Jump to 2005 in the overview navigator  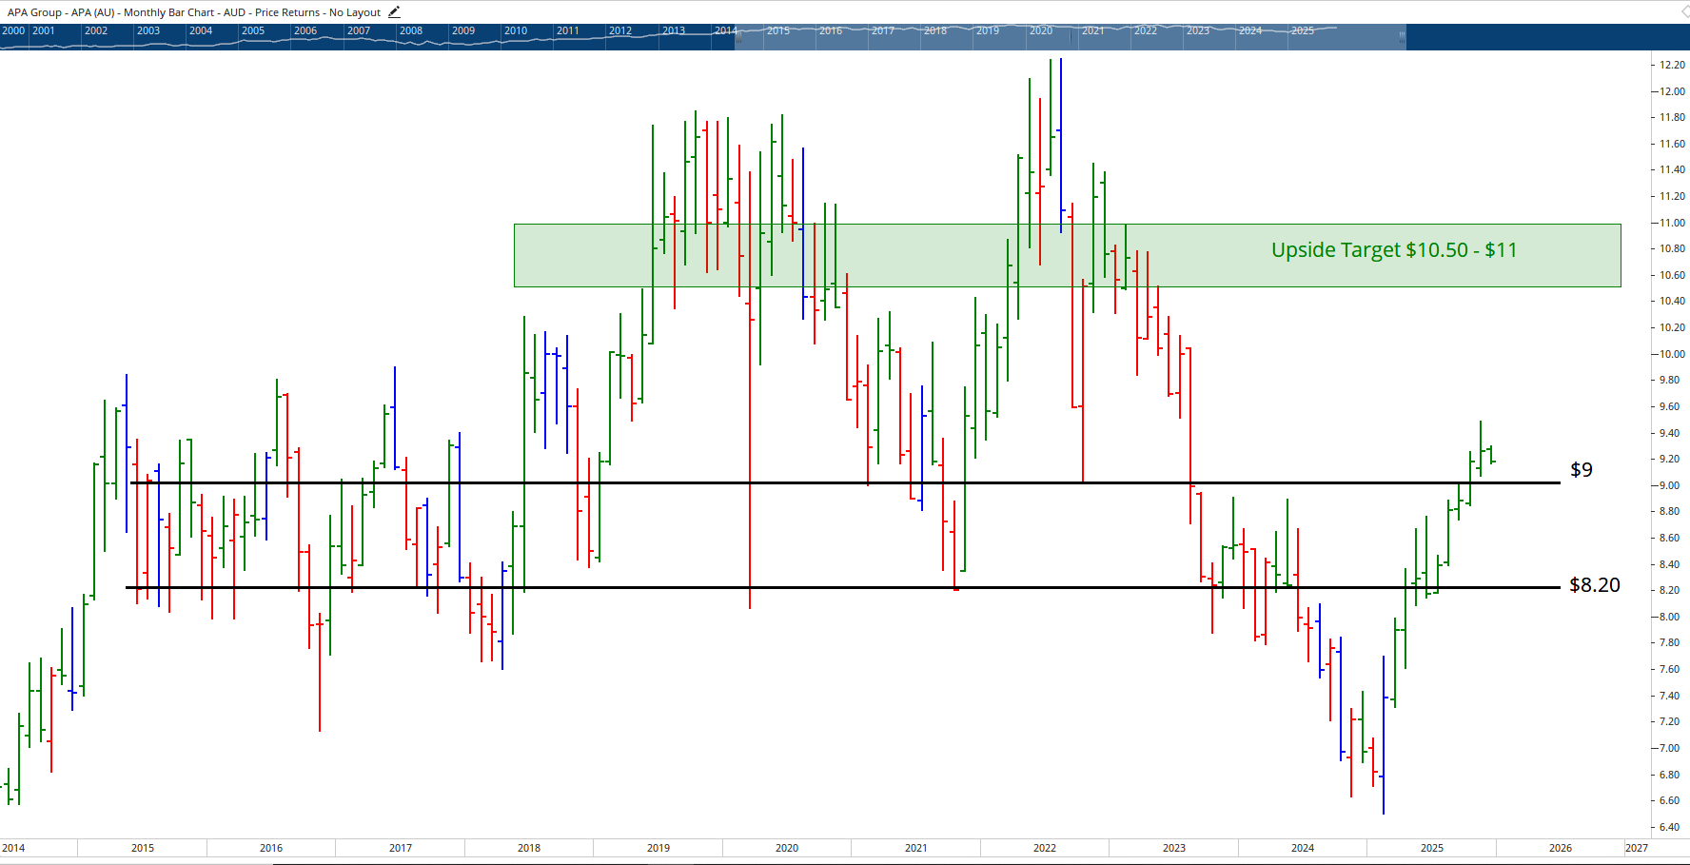coord(253,31)
